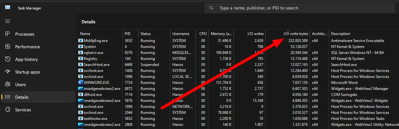The height and width of the screenshot is (129, 399).
Task: Click the Task Manager app icon
Action: 8,8
